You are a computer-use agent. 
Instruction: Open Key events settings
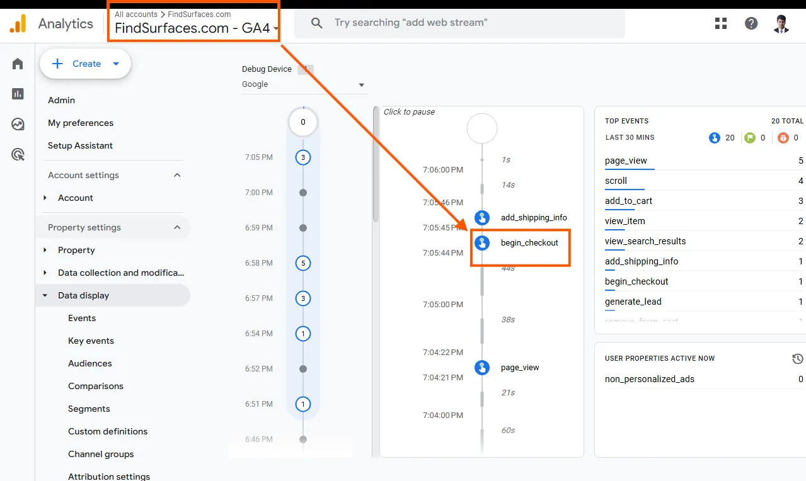91,341
